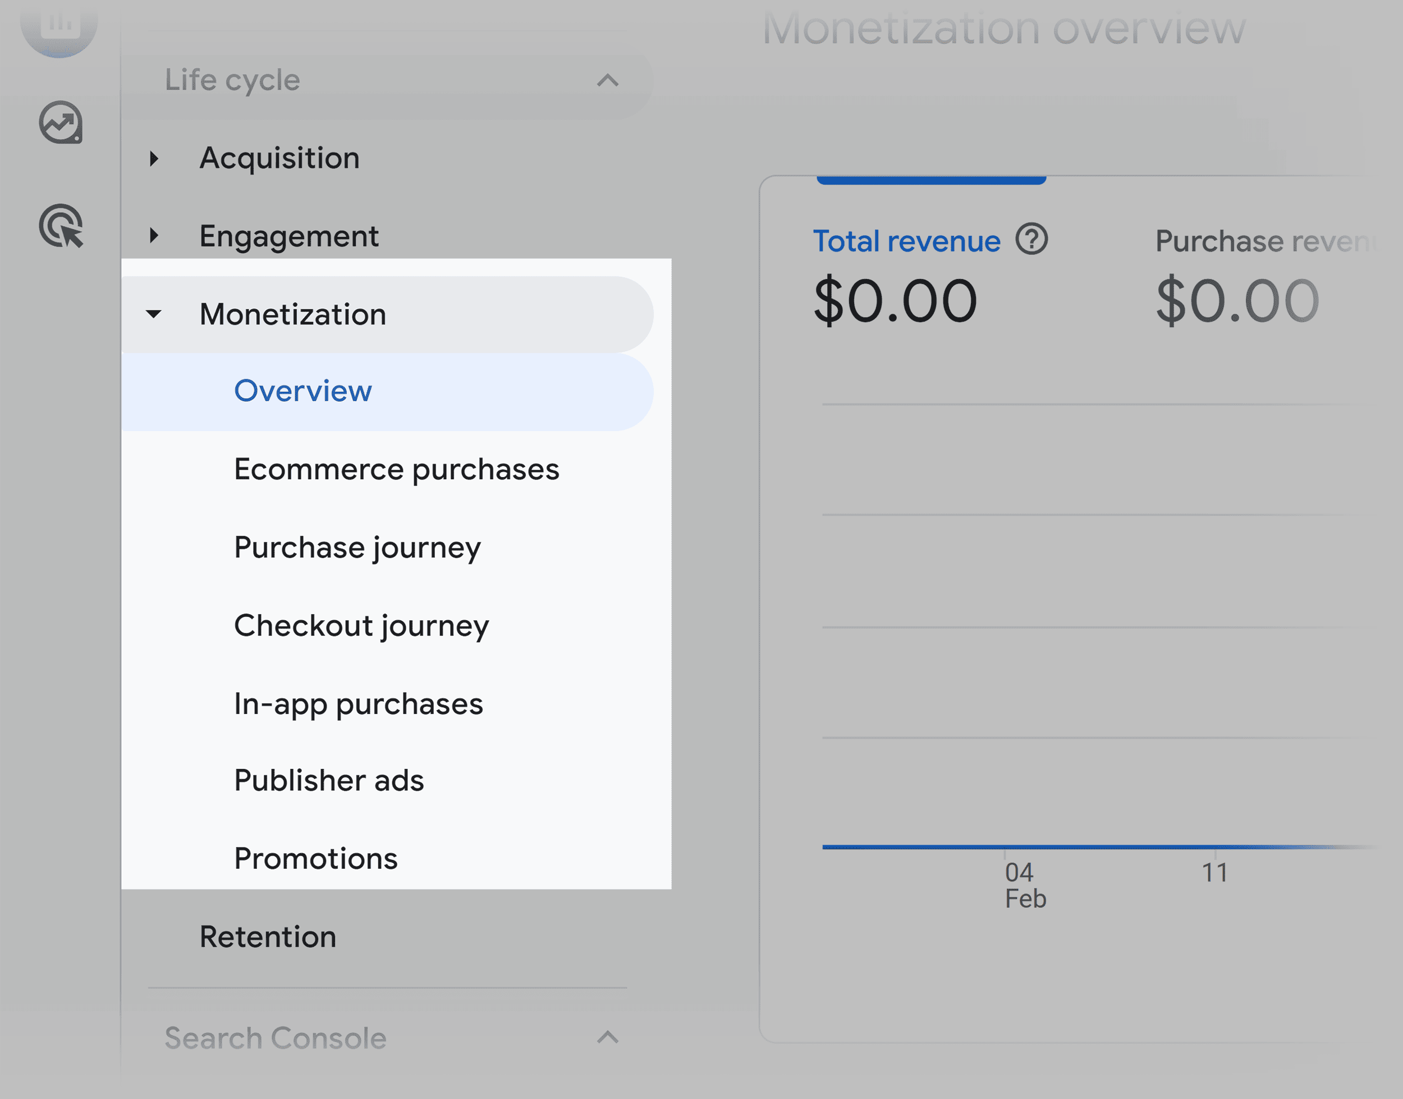Screen dimensions: 1403x1099
Task: Open the Purchase journey report
Action: pos(356,547)
